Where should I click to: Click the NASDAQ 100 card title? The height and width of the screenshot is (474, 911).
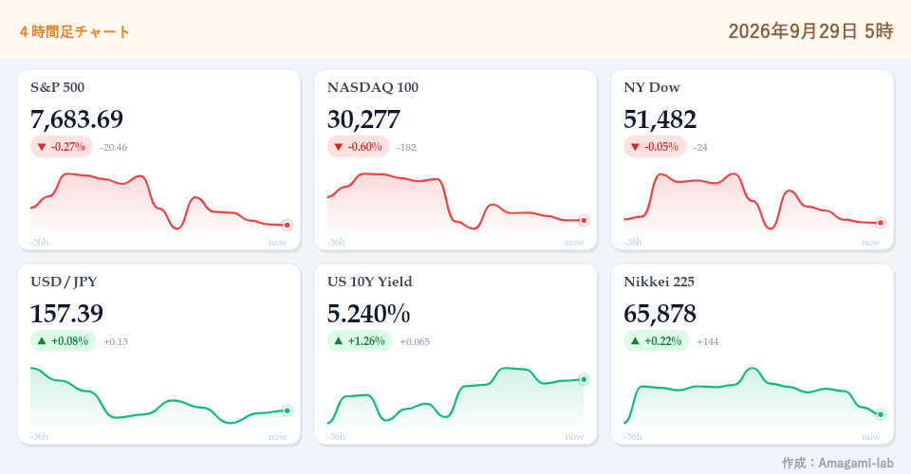373,87
